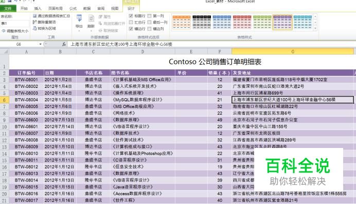Click cell 《MySQL数据库程序设计》
This screenshot has height=204, width=356.
(x=143, y=100)
